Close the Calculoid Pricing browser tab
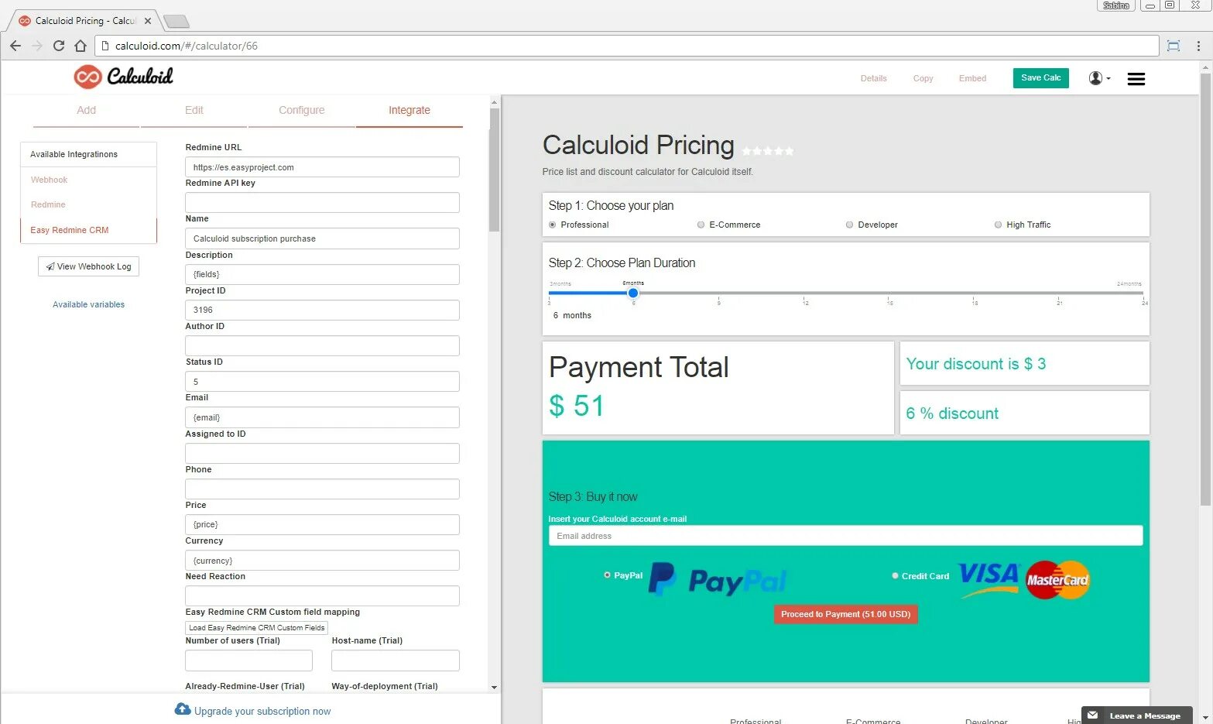The width and height of the screenshot is (1213, 724). coord(148,21)
